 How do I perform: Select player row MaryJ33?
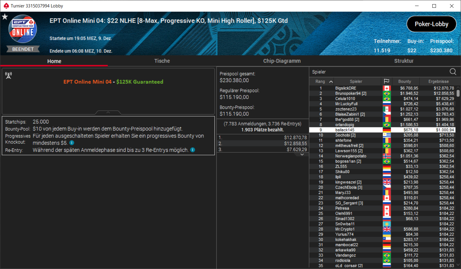(383, 193)
